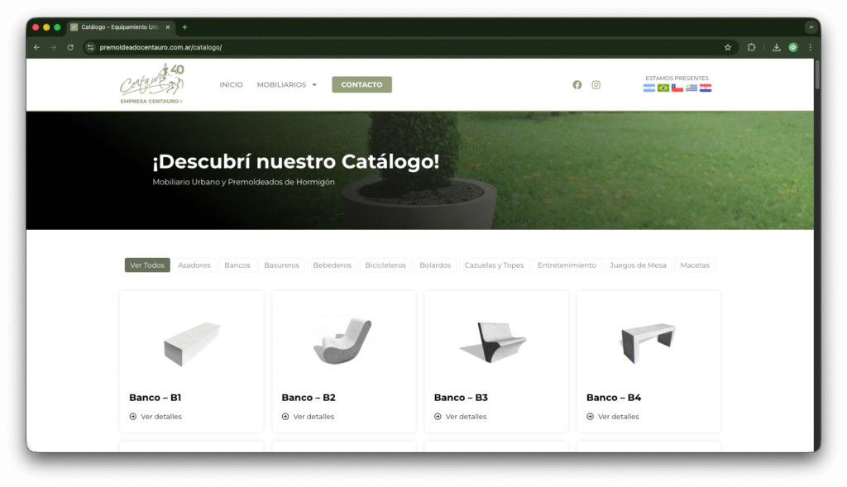Filter catalog by Bancos
Image resolution: width=847 pixels, height=487 pixels.
coord(237,265)
